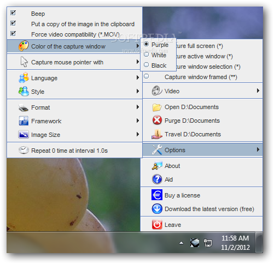Expand Color of the capture window arrow
Image resolution: width=274 pixels, height=264 pixels.
click(138, 46)
